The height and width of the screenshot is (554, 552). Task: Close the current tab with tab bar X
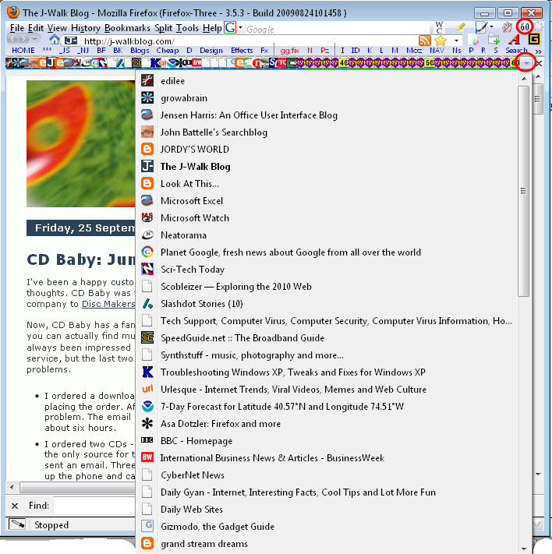[x=539, y=64]
